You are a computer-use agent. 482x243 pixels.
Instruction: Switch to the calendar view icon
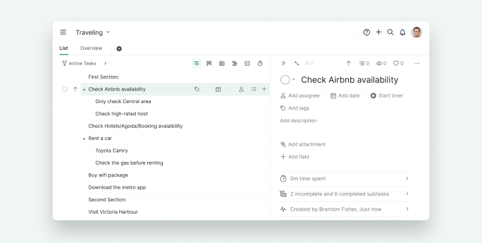coord(247,63)
